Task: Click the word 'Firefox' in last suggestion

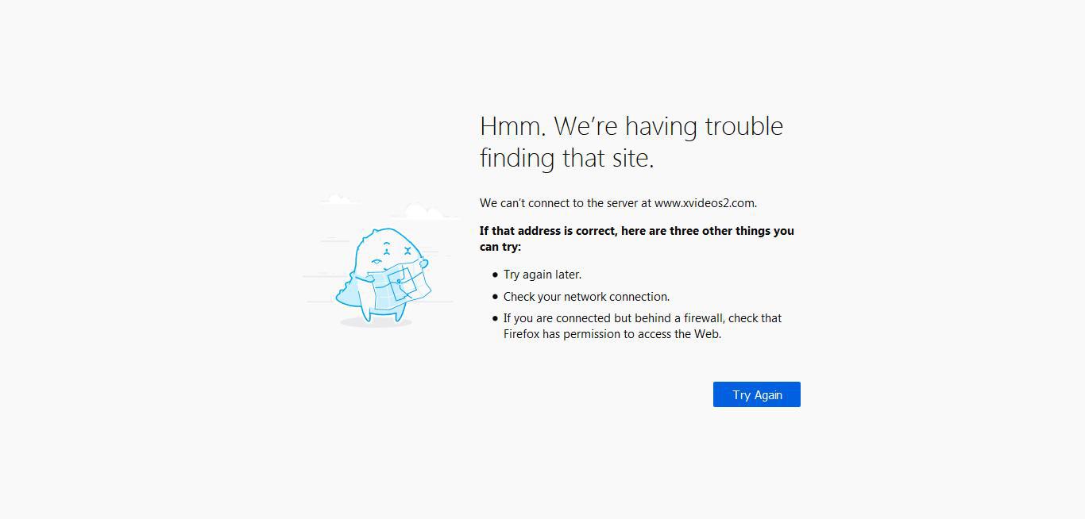Action: coord(521,334)
